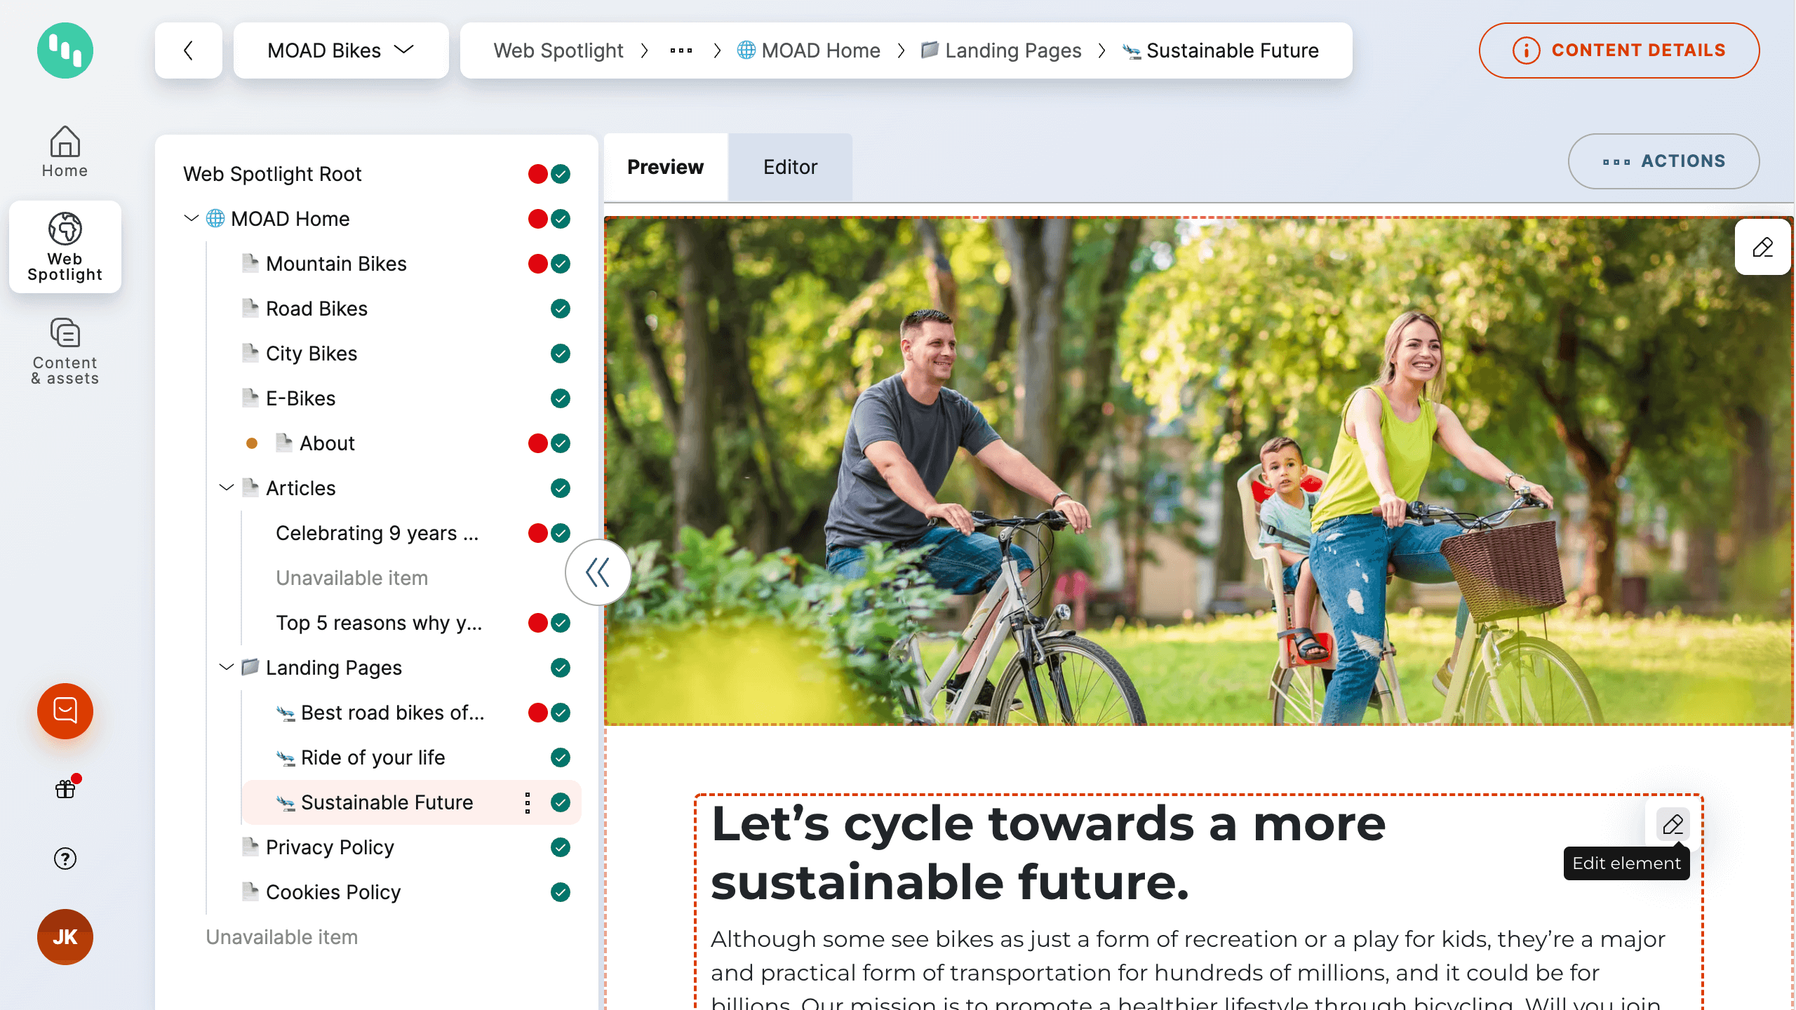Switch to the Editor tab
The height and width of the screenshot is (1010, 1796).
790,167
